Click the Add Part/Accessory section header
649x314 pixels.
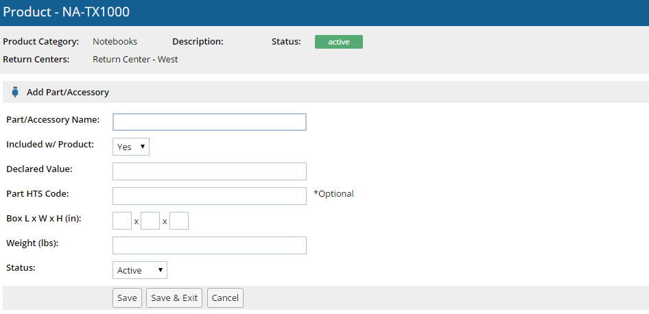[x=68, y=92]
